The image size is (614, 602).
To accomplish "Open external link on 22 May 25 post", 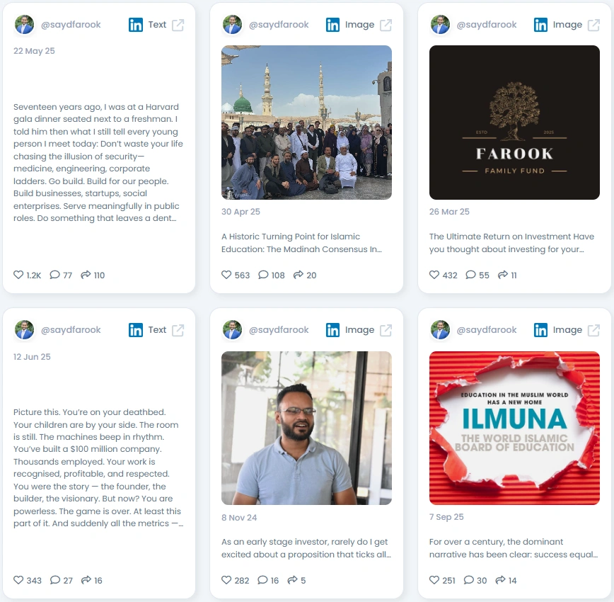I will coord(178,25).
